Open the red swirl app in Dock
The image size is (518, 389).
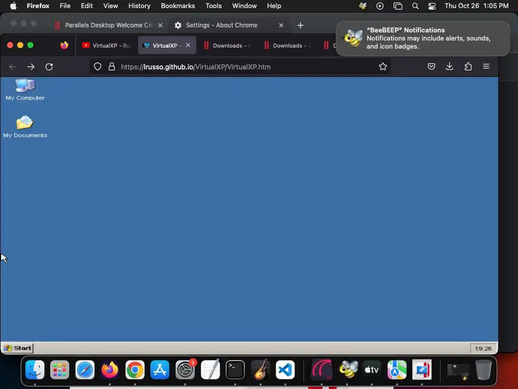tap(322, 369)
